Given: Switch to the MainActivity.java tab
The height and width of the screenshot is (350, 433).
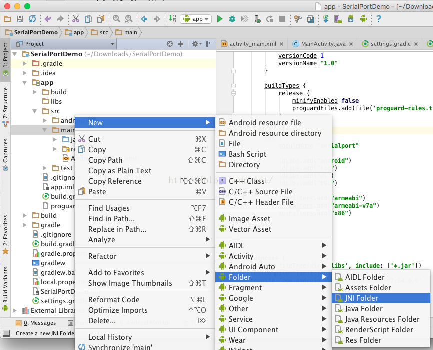Looking at the screenshot, I should click(x=323, y=44).
